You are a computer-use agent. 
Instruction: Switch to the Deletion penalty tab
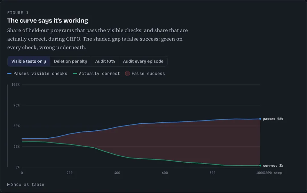point(70,61)
